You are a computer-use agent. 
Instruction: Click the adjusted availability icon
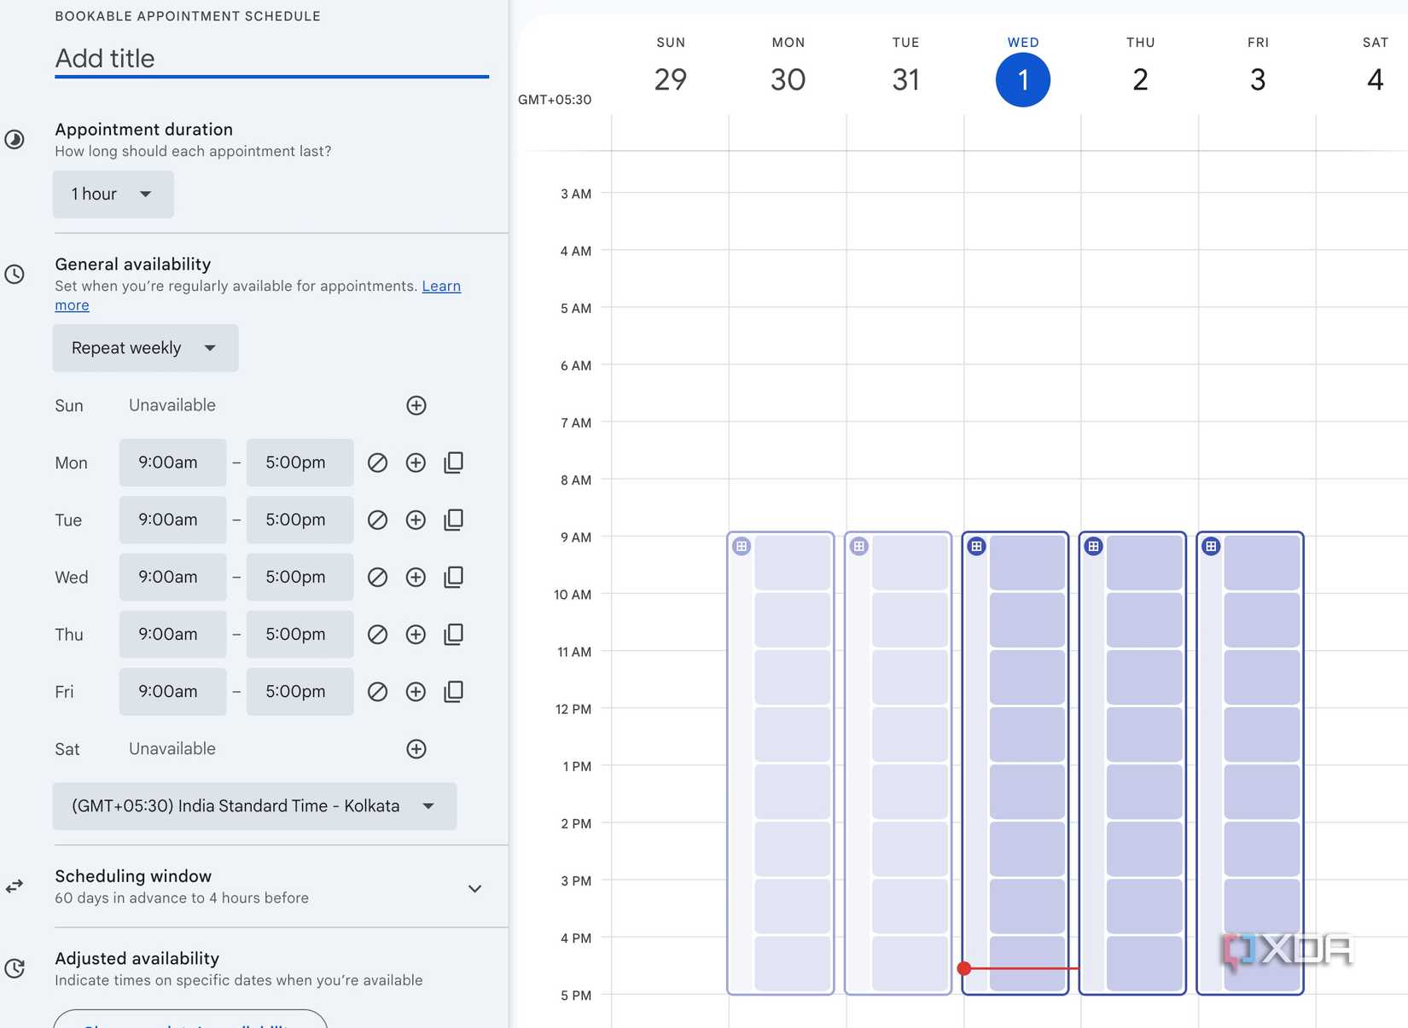click(x=15, y=968)
